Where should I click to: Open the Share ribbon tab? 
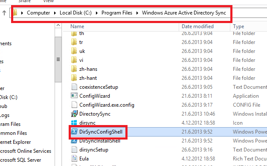pyautogui.click(x=24, y=1)
